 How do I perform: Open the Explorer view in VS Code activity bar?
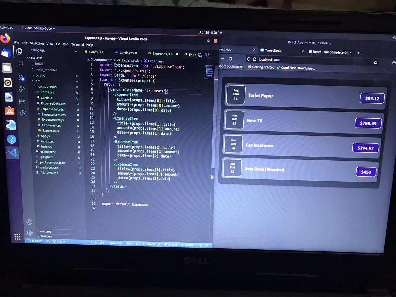point(19,51)
